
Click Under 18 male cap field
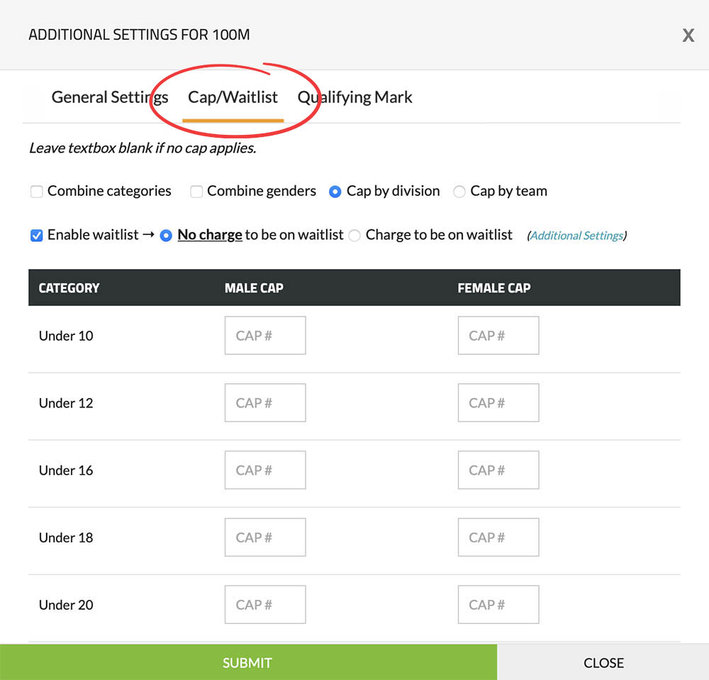[x=265, y=537]
